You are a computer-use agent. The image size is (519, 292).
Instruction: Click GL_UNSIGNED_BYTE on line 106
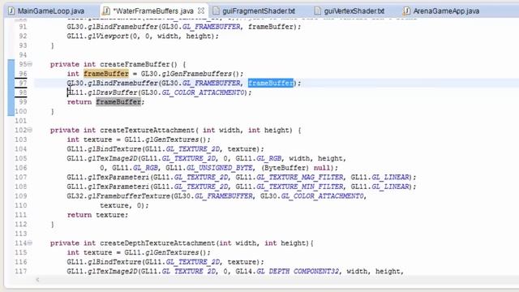point(220,168)
